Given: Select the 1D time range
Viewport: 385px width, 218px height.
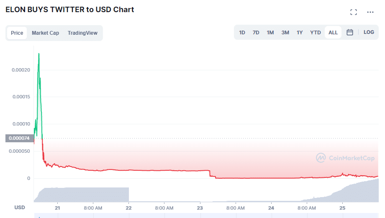Looking at the screenshot, I should click(242, 33).
